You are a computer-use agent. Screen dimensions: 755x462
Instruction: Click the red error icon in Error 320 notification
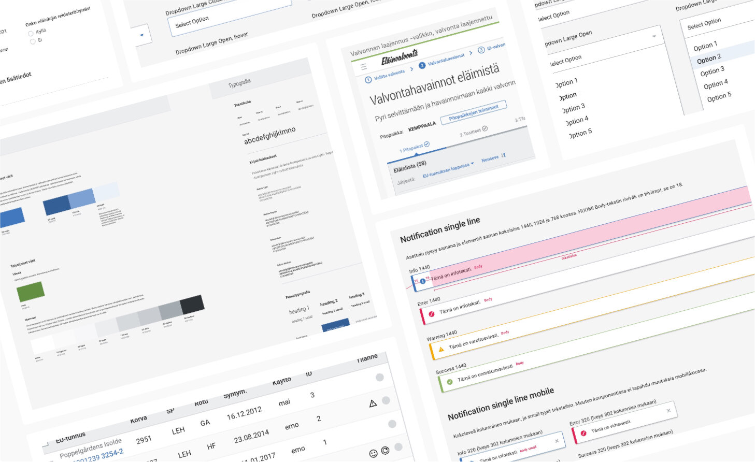coord(583,433)
